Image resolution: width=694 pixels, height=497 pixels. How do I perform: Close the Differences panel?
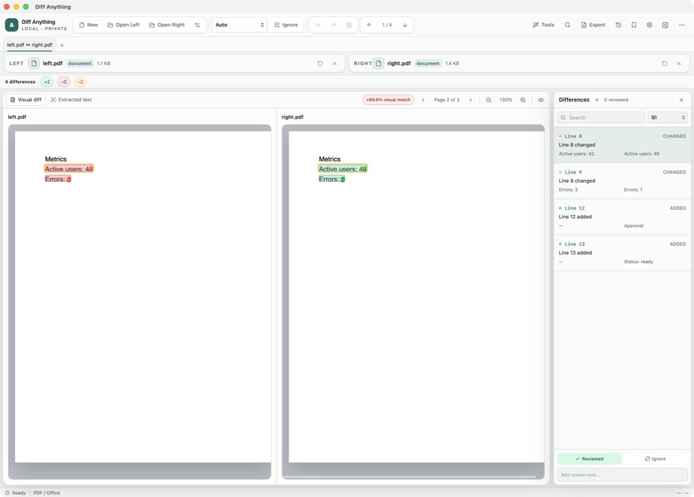[682, 100]
